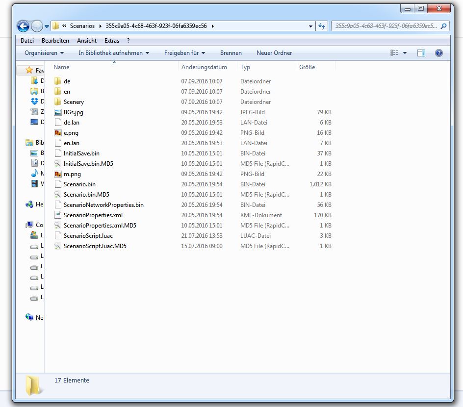This screenshot has height=407, width=463.
Task: Sort by the Name column header
Action: 61,67
